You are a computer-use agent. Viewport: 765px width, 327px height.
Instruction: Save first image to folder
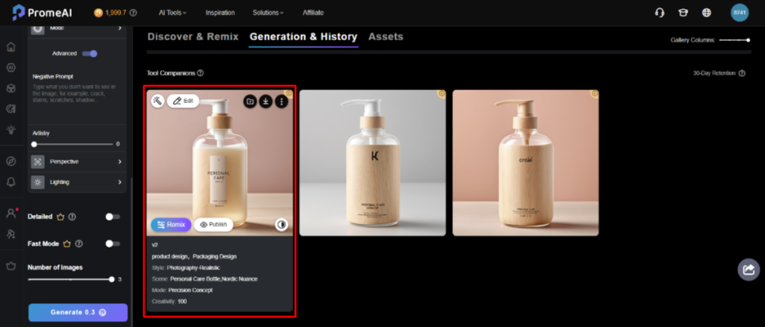click(250, 101)
